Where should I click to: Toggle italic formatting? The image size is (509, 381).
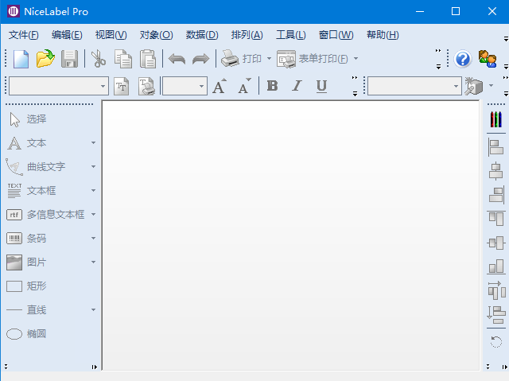tap(297, 86)
